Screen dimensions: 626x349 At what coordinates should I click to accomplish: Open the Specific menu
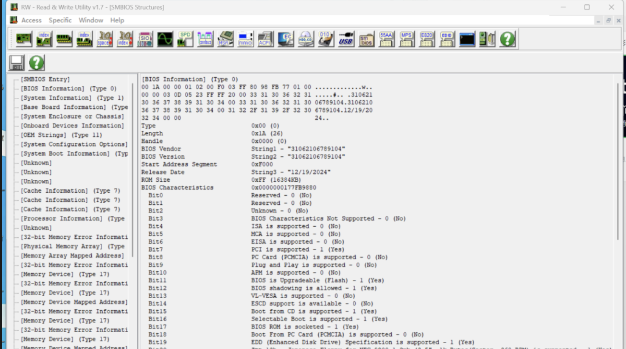(x=60, y=20)
